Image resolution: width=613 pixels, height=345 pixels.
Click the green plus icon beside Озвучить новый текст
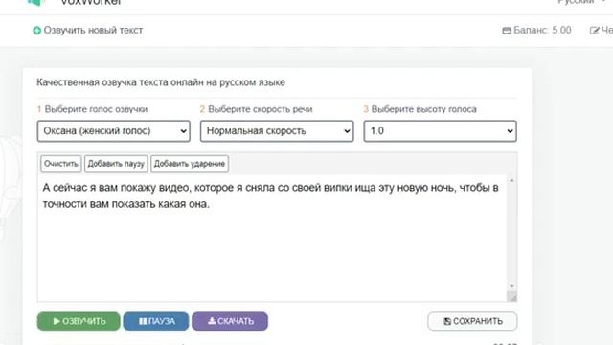36,31
